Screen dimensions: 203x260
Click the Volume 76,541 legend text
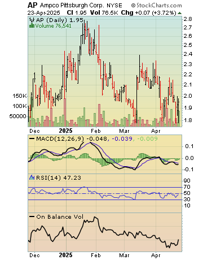(54, 26)
